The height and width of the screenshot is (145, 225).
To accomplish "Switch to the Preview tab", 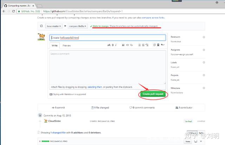I will [x=67, y=46].
